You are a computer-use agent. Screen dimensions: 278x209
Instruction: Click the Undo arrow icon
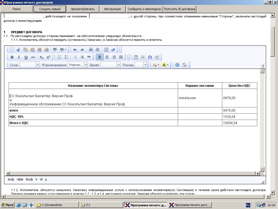75,50
